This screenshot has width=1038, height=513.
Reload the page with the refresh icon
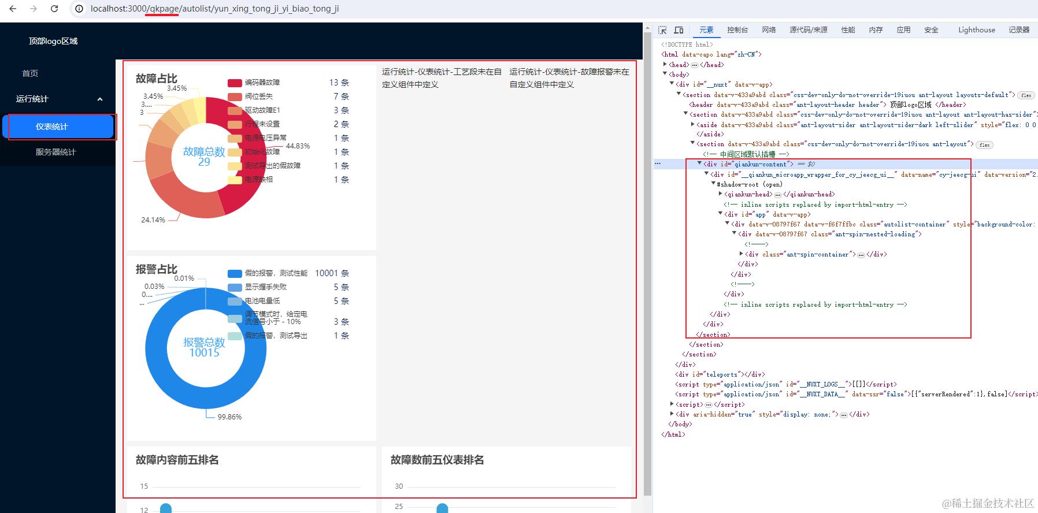click(54, 9)
